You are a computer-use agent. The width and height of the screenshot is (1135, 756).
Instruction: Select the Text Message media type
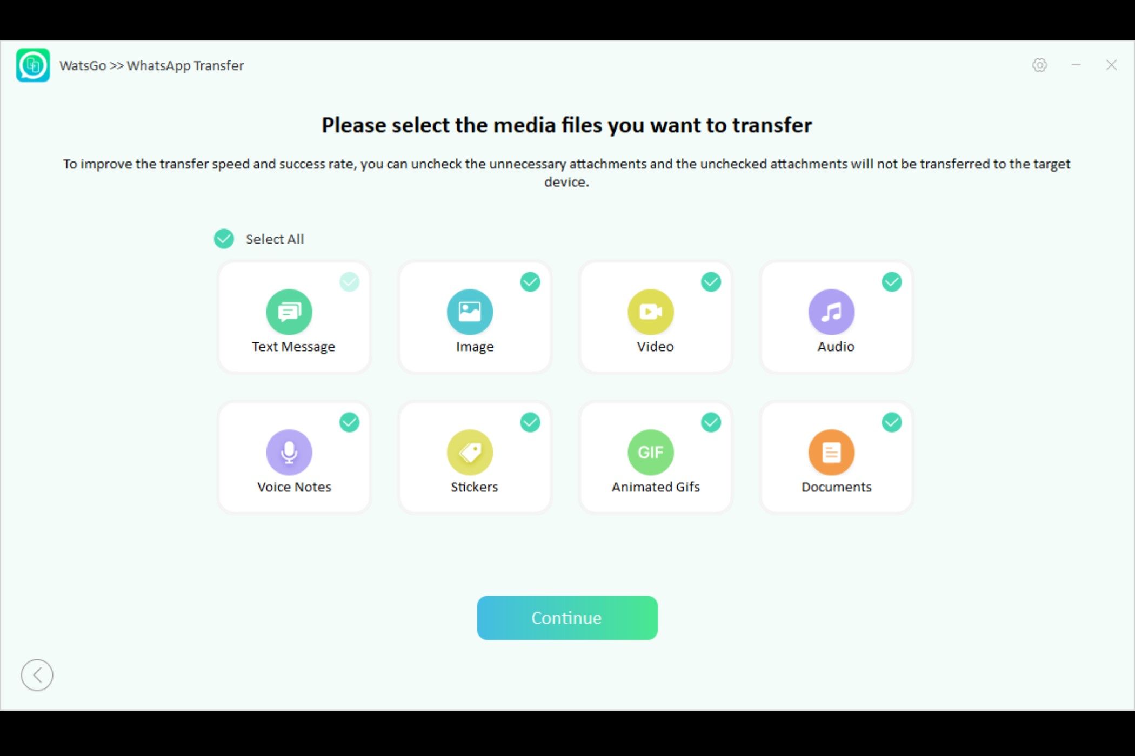point(293,316)
